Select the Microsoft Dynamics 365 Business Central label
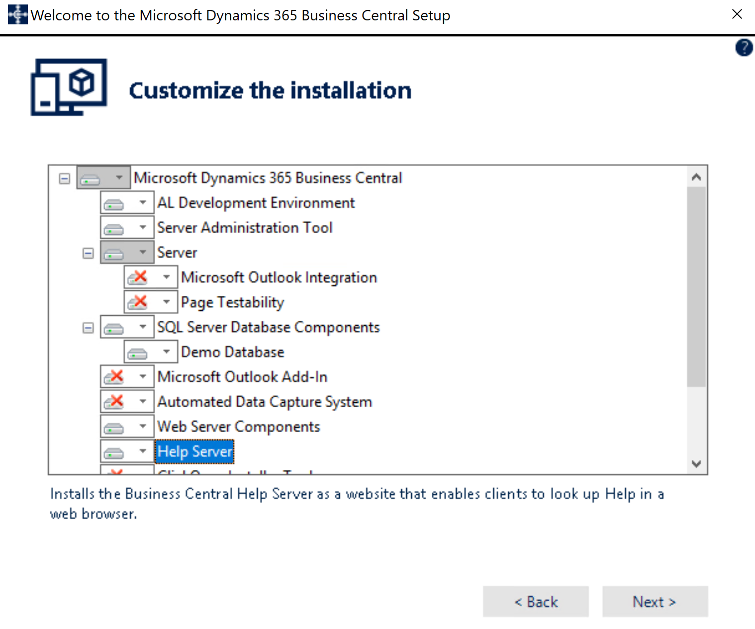Screen dimensions: 755x629 tap(268, 178)
